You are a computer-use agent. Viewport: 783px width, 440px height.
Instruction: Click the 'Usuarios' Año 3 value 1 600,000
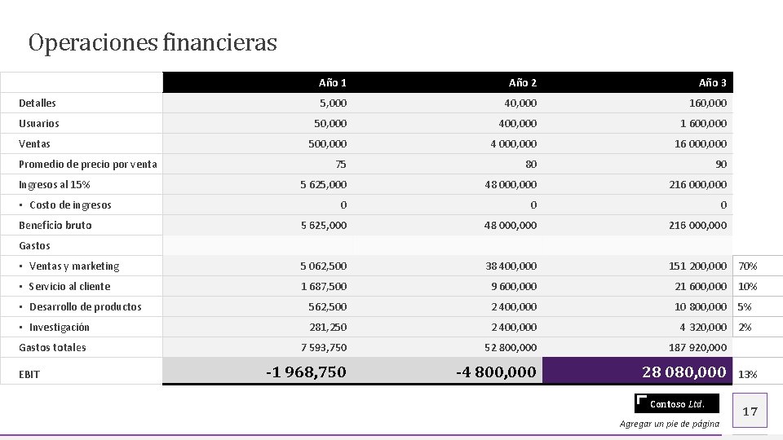click(x=703, y=124)
